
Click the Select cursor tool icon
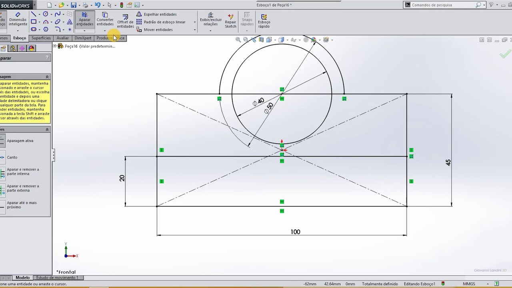[110, 5]
